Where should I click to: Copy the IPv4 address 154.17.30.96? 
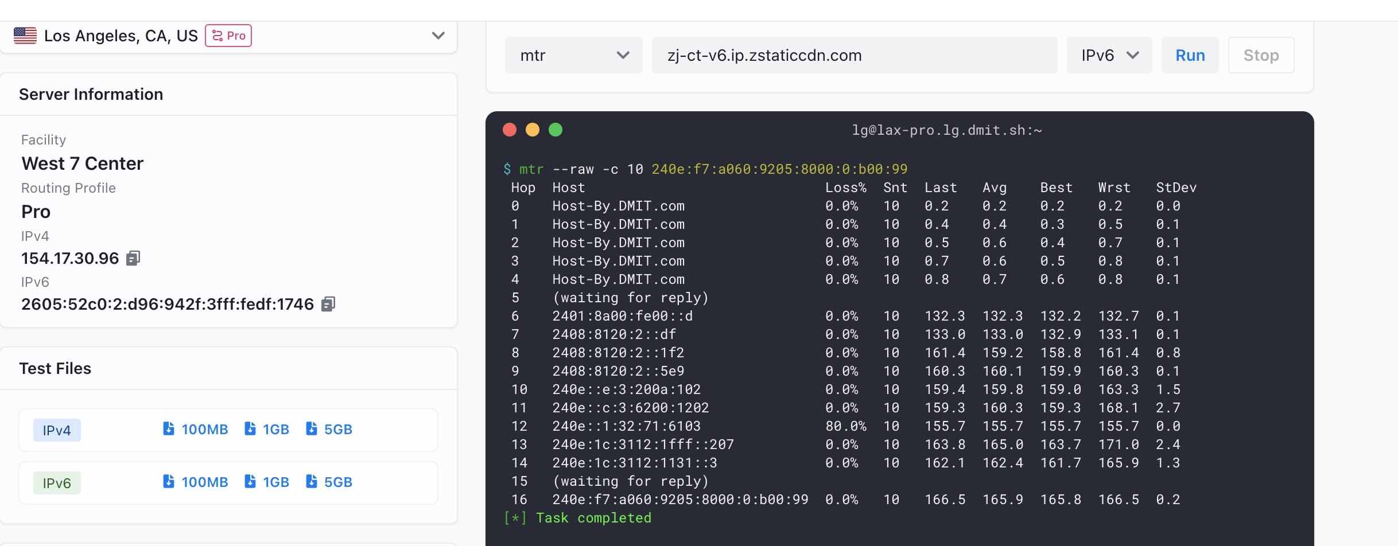point(133,258)
